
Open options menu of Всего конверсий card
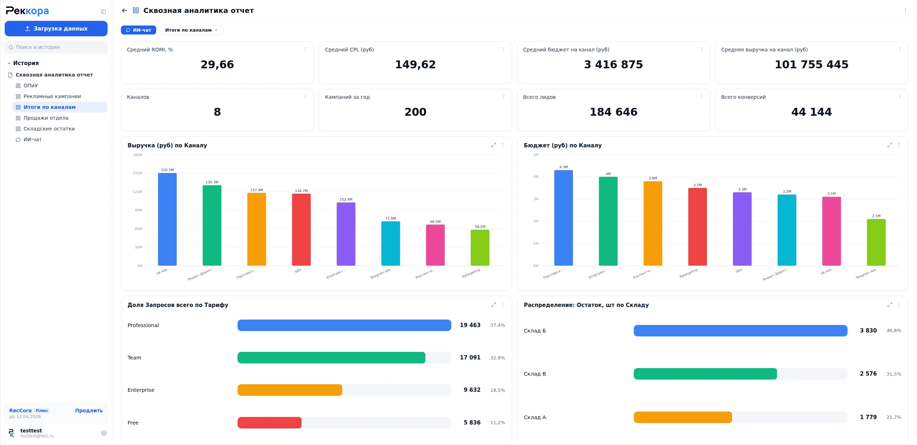point(900,97)
